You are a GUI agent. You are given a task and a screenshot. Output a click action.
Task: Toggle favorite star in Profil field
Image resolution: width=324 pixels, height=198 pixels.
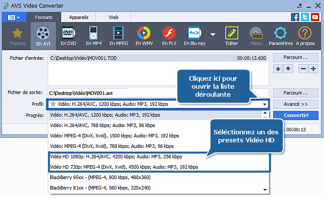53,104
